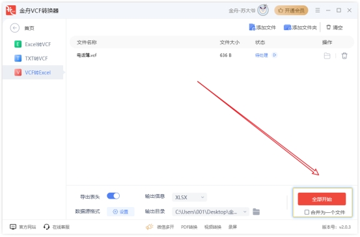The image size is (360, 237).
Task: Open the 视频转换 link
Action: [213, 227]
